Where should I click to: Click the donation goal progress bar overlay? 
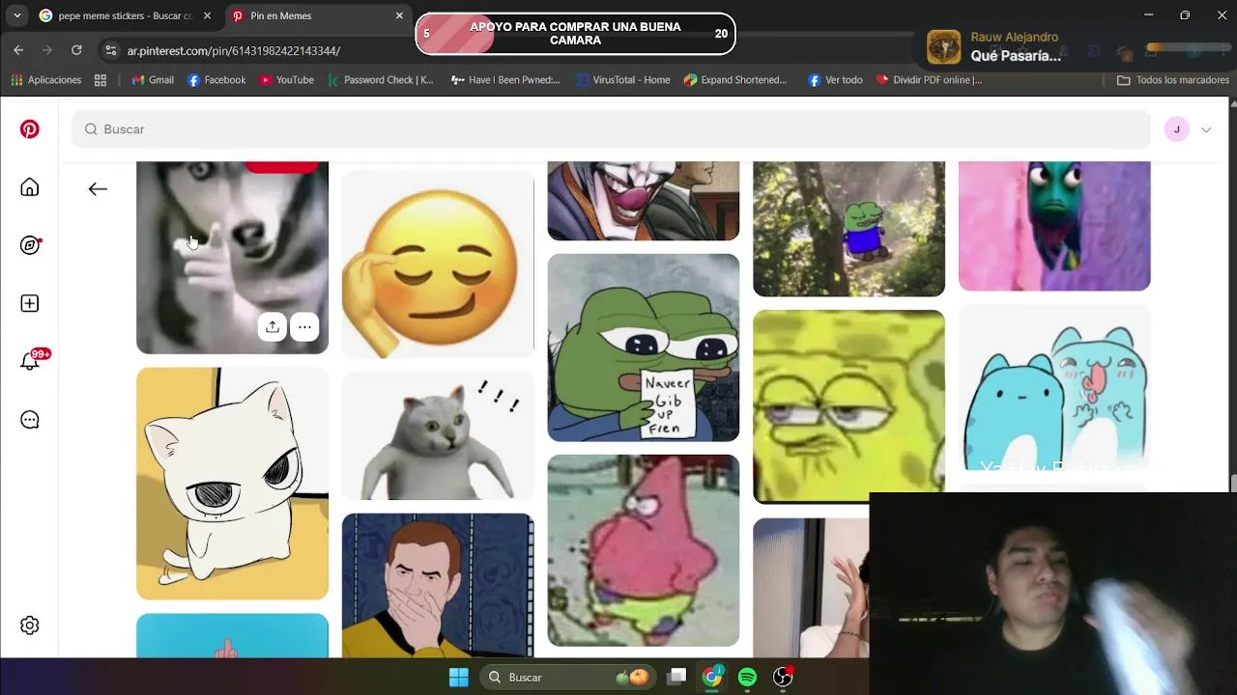[576, 34]
